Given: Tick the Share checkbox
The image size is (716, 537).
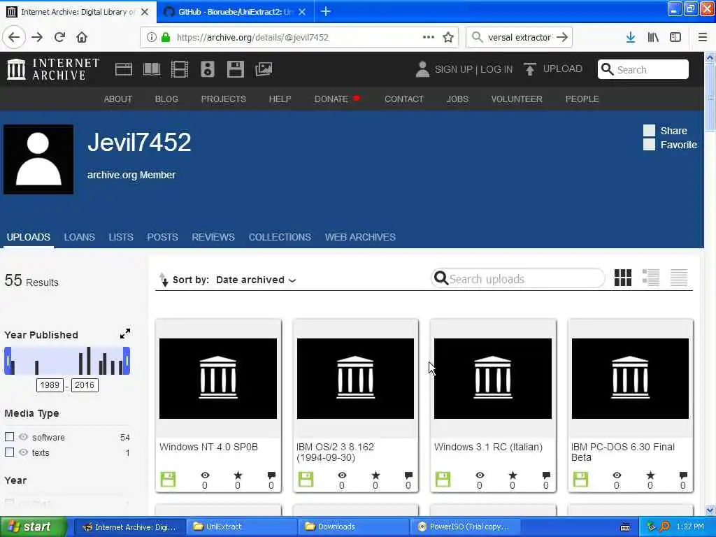Looking at the screenshot, I should point(649,131).
